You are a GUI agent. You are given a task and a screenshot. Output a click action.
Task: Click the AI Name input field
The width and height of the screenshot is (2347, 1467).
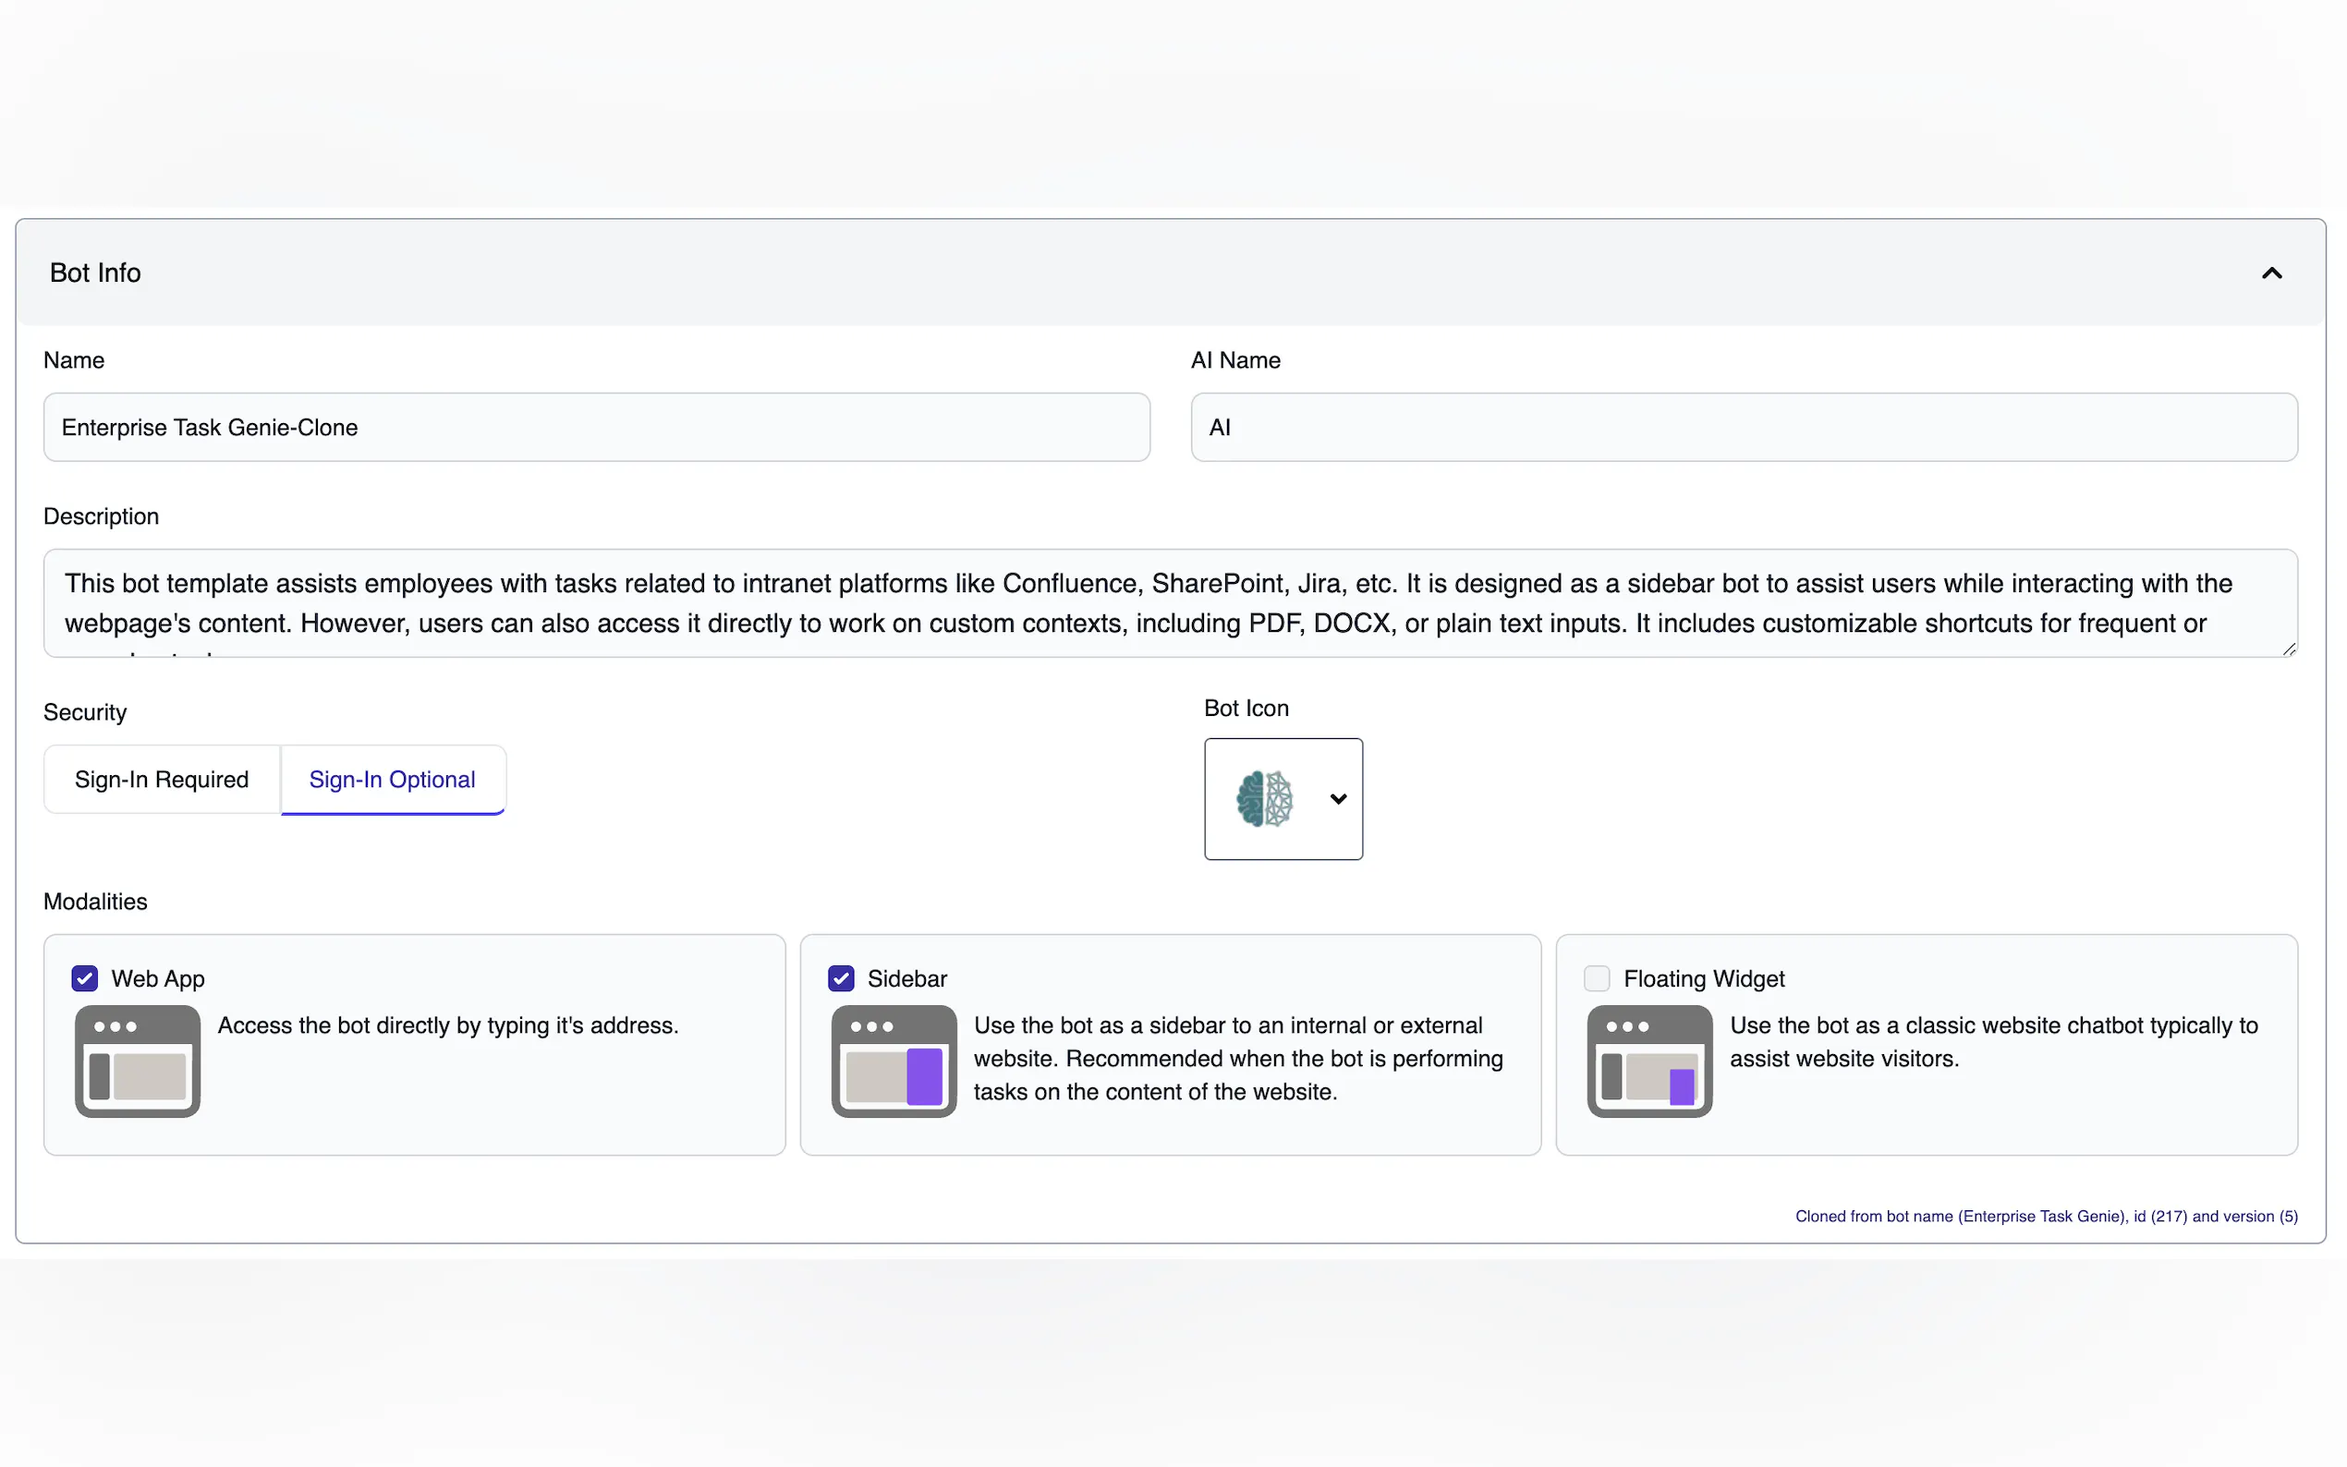[x=1742, y=427]
